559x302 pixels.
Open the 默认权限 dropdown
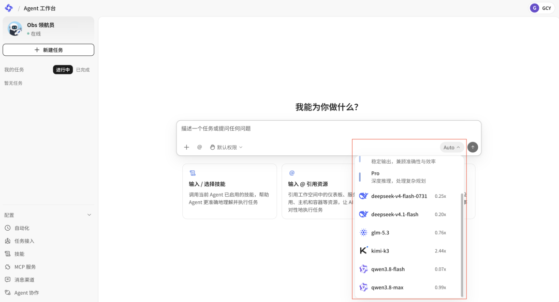tap(226, 147)
